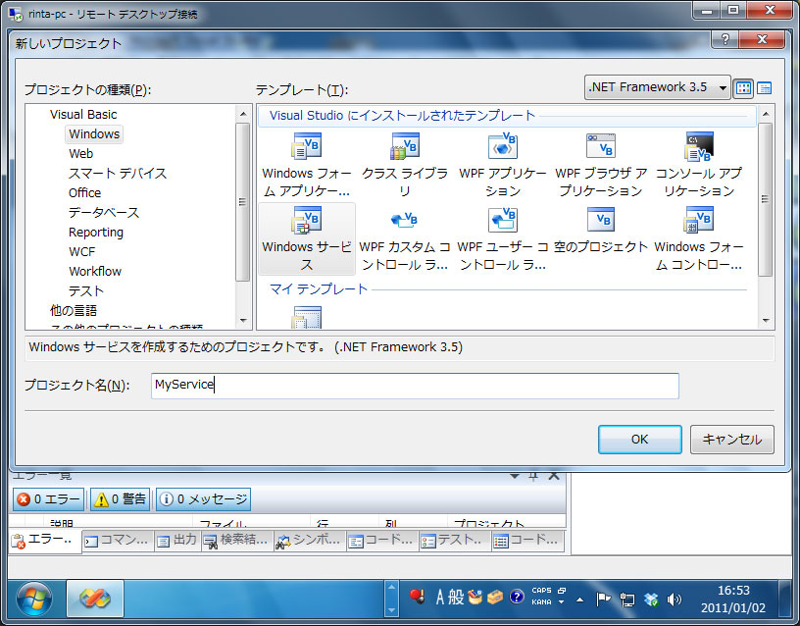The width and height of the screenshot is (800, 626).
Task: Select Workflow project type
Action: click(x=95, y=271)
